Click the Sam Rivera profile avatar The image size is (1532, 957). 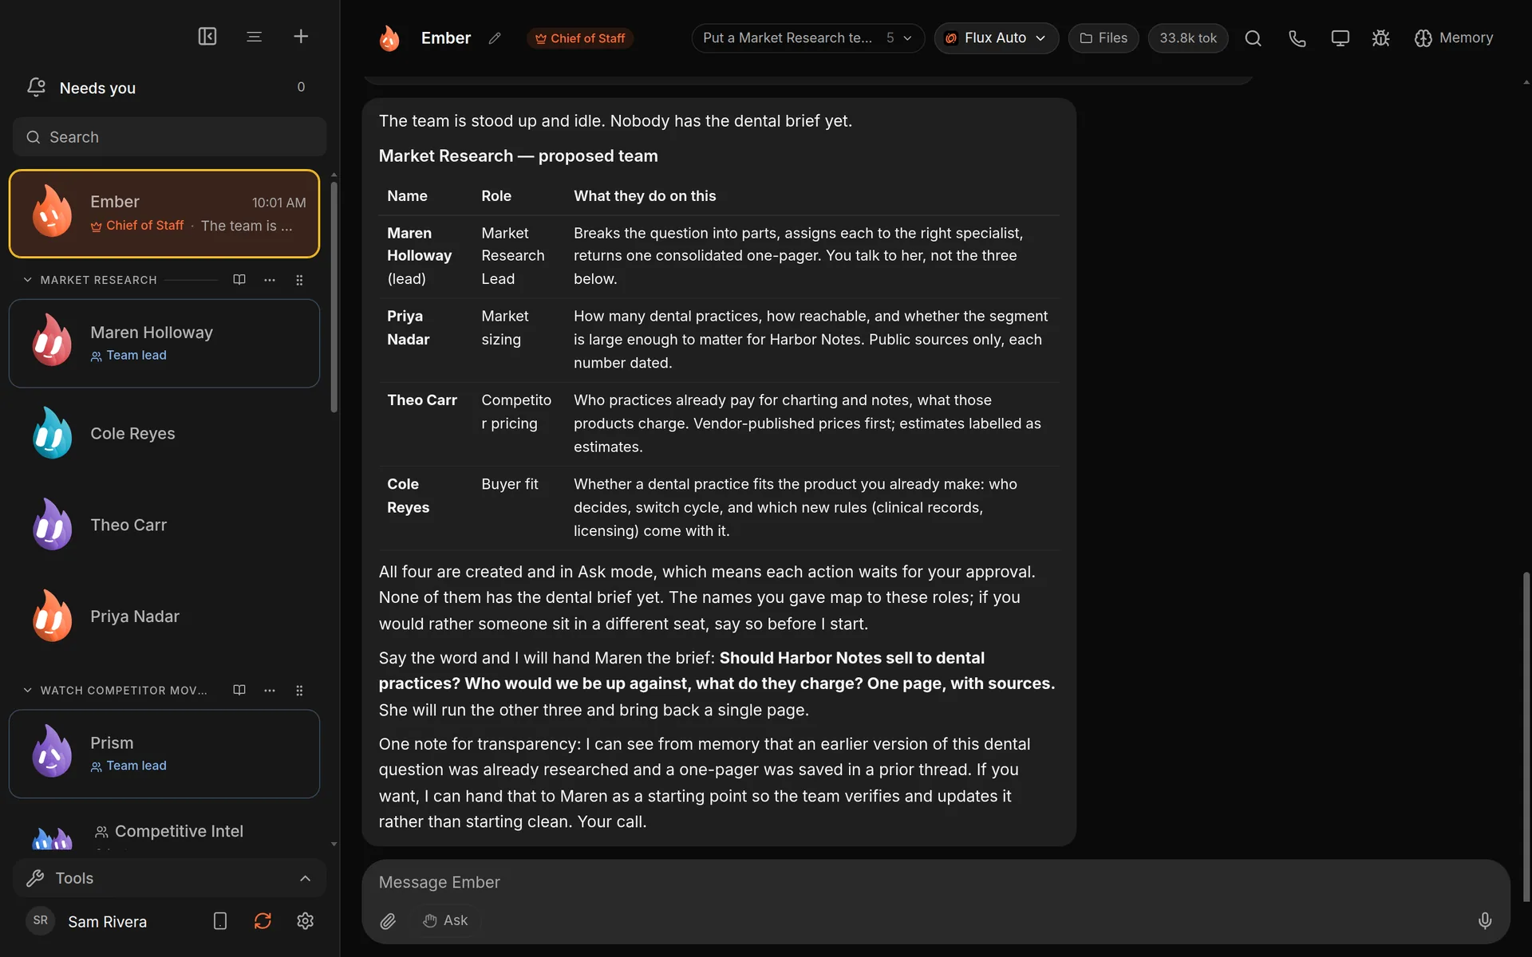(x=41, y=920)
